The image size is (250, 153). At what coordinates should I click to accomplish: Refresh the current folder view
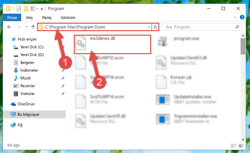point(155,27)
